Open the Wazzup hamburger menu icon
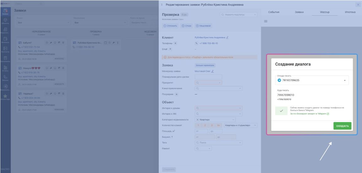Viewport: 362px width, 173px height. point(266,21)
